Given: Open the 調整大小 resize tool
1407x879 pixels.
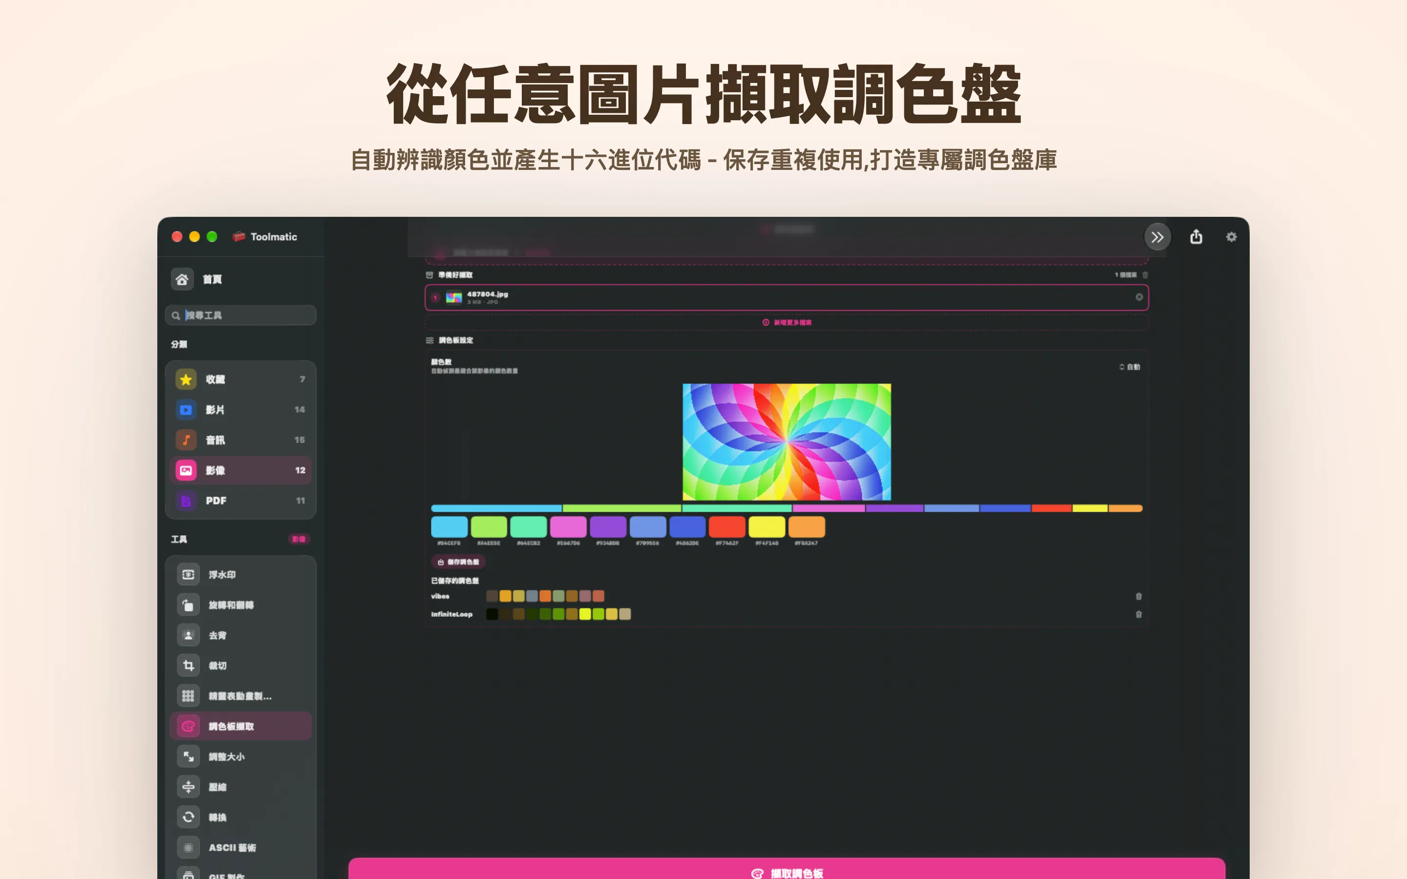Looking at the screenshot, I should pos(241,756).
